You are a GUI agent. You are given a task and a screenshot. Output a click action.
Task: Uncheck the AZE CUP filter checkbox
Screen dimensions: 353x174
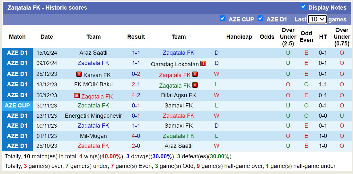coord(223,19)
